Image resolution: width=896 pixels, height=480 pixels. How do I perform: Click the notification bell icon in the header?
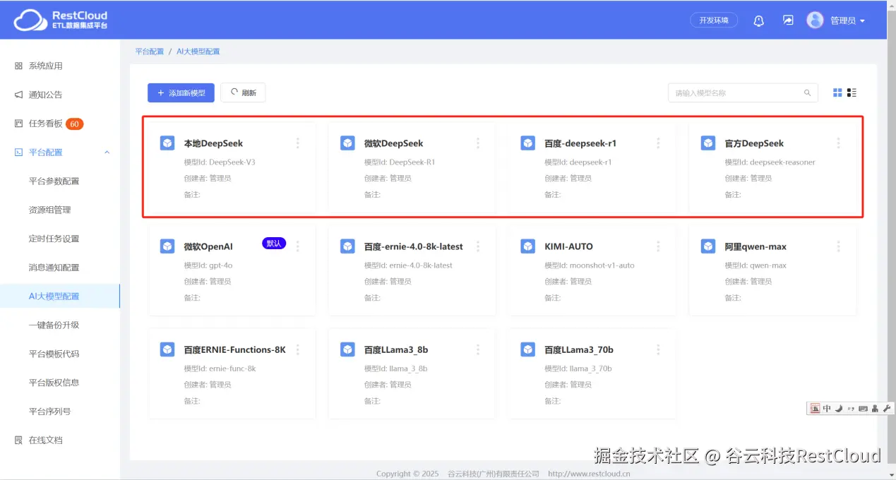759,20
